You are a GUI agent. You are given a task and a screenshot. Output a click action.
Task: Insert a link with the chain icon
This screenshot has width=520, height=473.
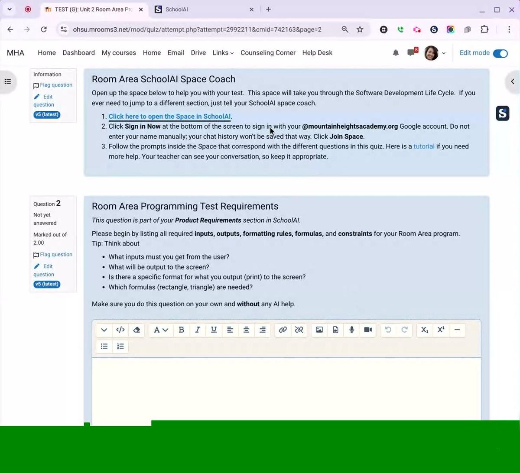(283, 330)
